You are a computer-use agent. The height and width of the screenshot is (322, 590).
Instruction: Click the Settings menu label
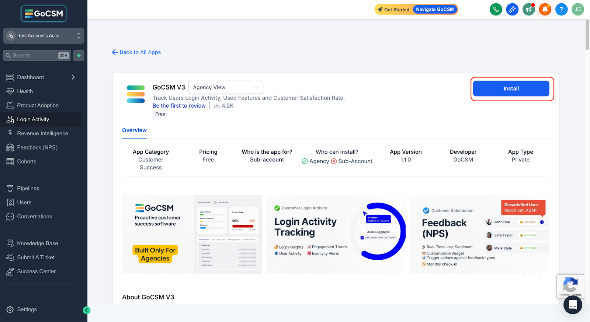tap(27, 309)
